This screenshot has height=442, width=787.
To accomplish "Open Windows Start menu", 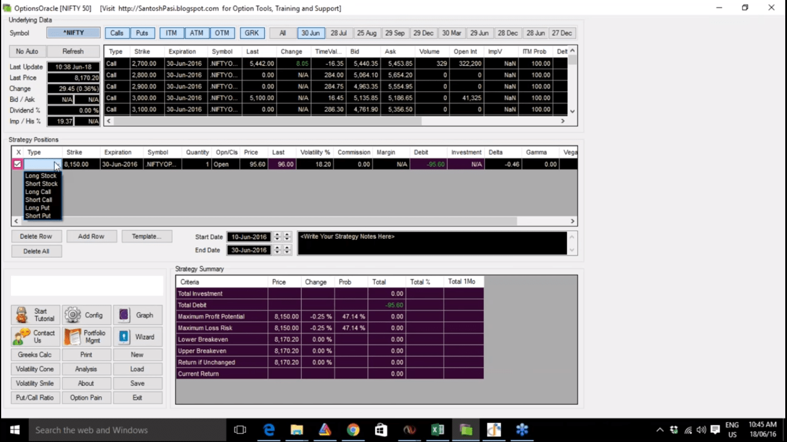I will click(x=14, y=430).
